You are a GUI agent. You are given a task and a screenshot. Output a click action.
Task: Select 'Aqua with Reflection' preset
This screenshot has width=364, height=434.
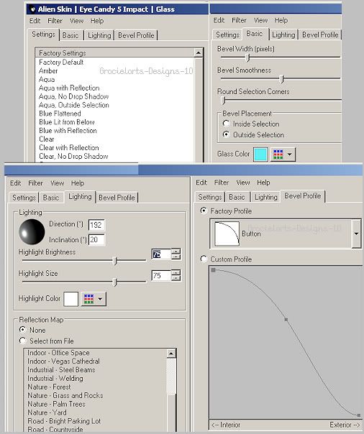tap(69, 88)
